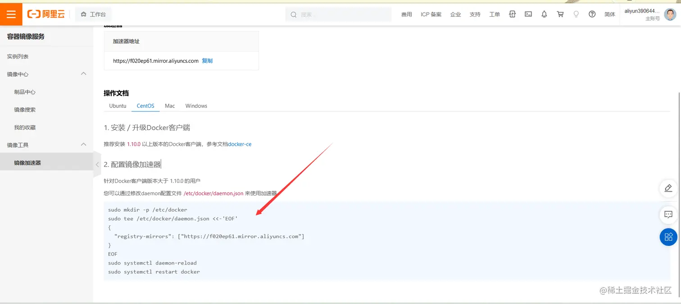Click the Alibaba Cloud logo
Screen dimensions: 681x304
pyautogui.click(x=46, y=14)
